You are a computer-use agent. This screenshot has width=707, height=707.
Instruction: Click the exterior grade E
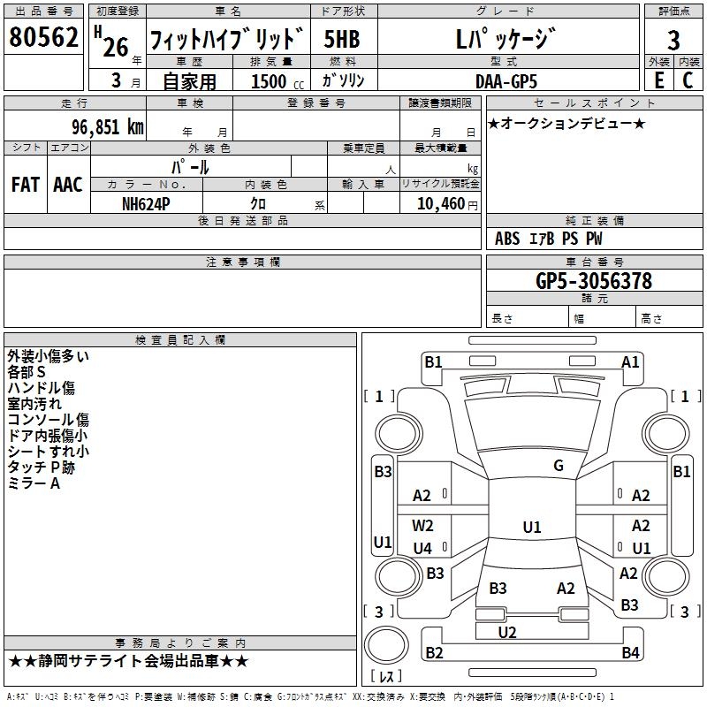coord(659,80)
